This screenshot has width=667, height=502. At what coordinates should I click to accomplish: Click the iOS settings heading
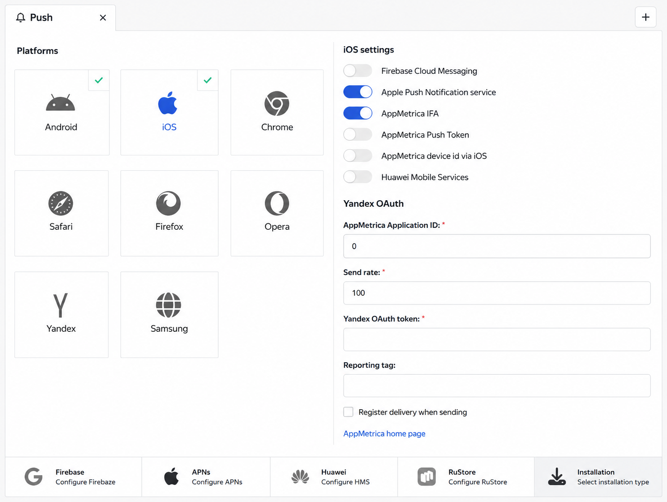pyautogui.click(x=369, y=49)
